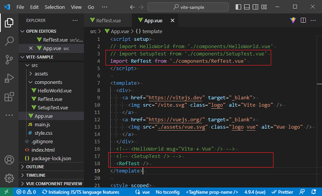Open the Explorer view in activity bar
322x196 pixels.
(x=9, y=23)
